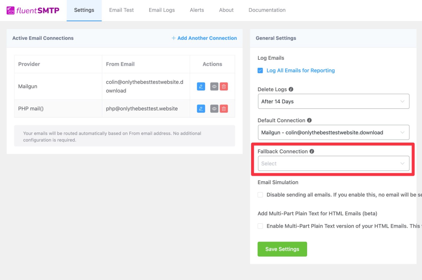The height and width of the screenshot is (280, 422).
Task: Switch to the Settings tab
Action: tap(84, 10)
